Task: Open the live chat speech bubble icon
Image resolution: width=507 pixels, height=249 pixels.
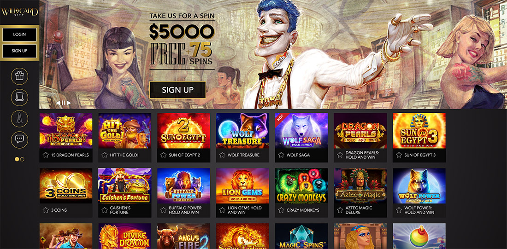Action: click(x=19, y=139)
